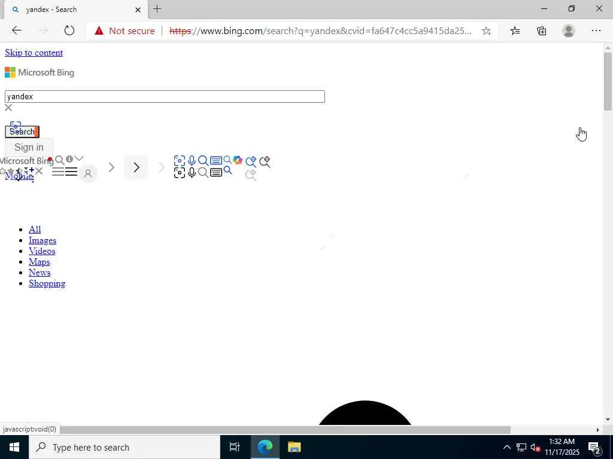Clear the search box with X icon
The image size is (613, 459).
pyautogui.click(x=8, y=108)
